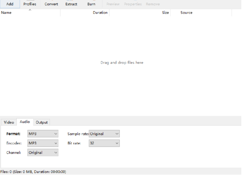Image resolution: width=245 pixels, height=175 pixels.
Task: Sort the list by Duration column
Action: [x=85, y=12]
